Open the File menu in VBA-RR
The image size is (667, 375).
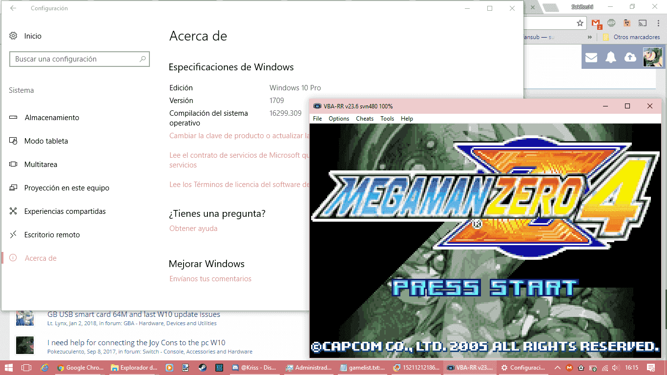coord(317,119)
